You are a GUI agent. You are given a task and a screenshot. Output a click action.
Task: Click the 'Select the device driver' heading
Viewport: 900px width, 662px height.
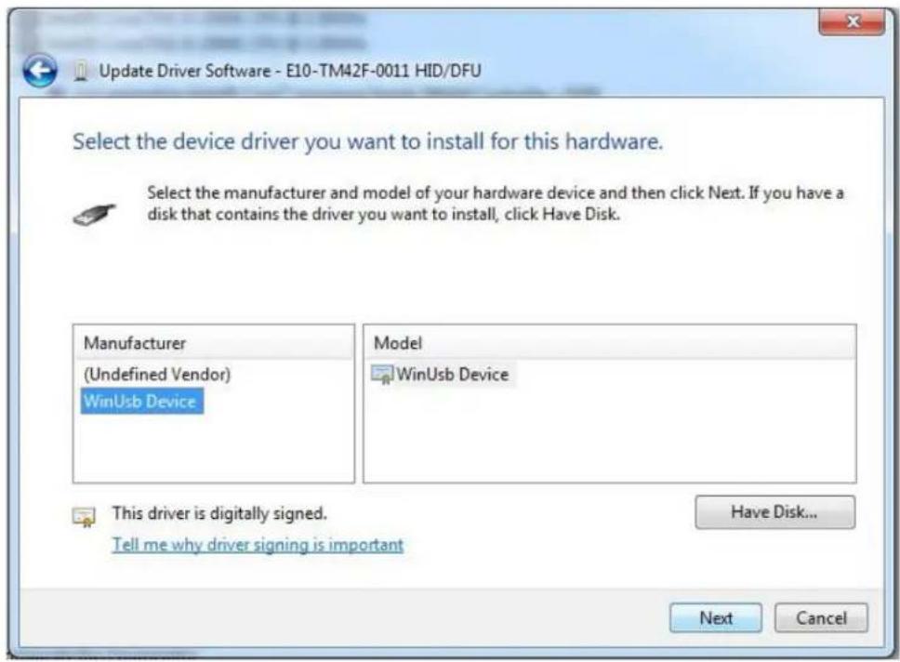tap(368, 141)
